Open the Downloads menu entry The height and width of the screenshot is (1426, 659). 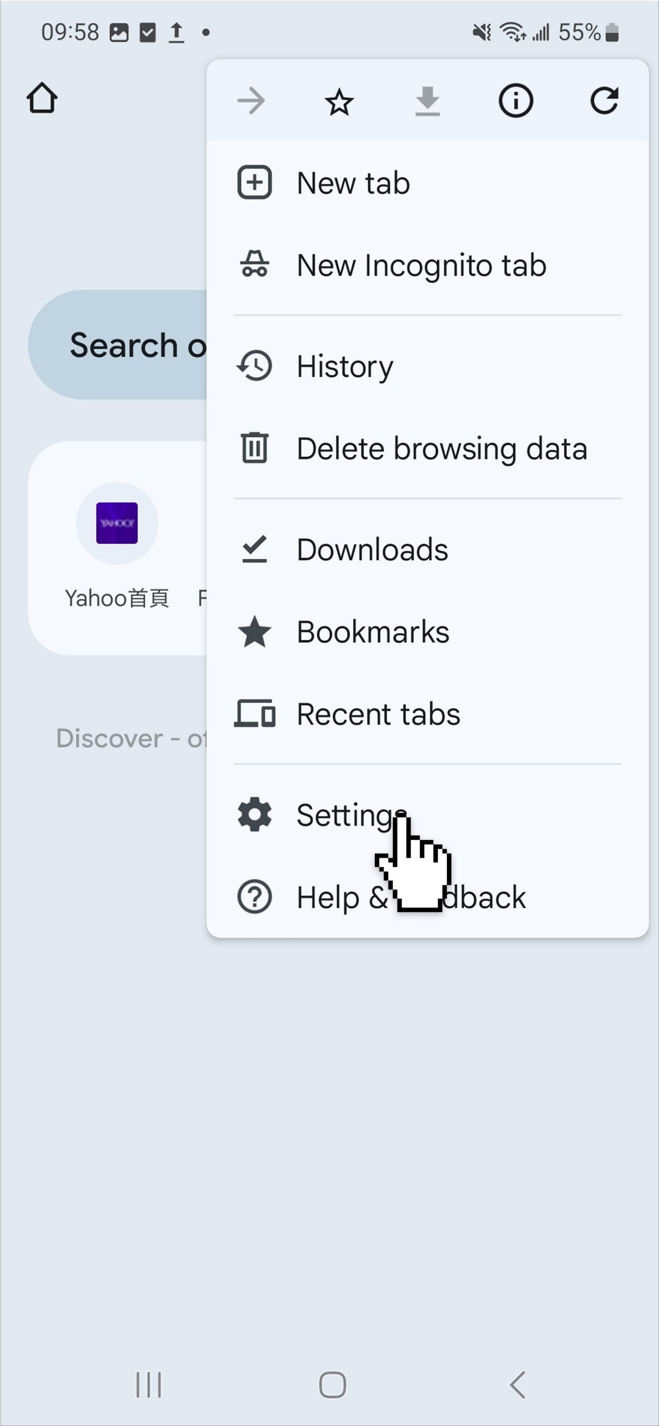tap(427, 549)
